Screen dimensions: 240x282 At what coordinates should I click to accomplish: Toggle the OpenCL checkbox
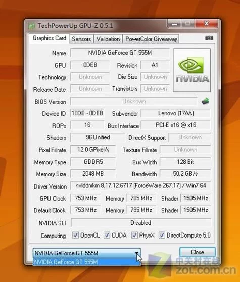pyautogui.click(x=75, y=235)
